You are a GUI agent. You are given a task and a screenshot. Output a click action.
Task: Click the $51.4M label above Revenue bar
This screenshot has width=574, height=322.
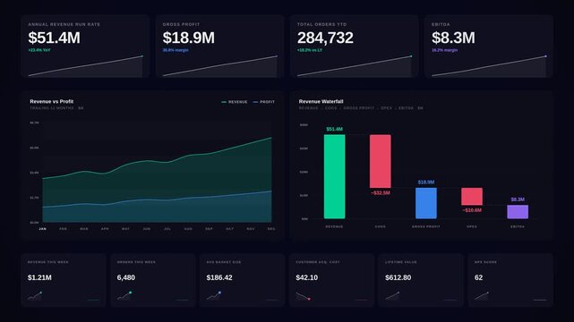tap(334, 129)
